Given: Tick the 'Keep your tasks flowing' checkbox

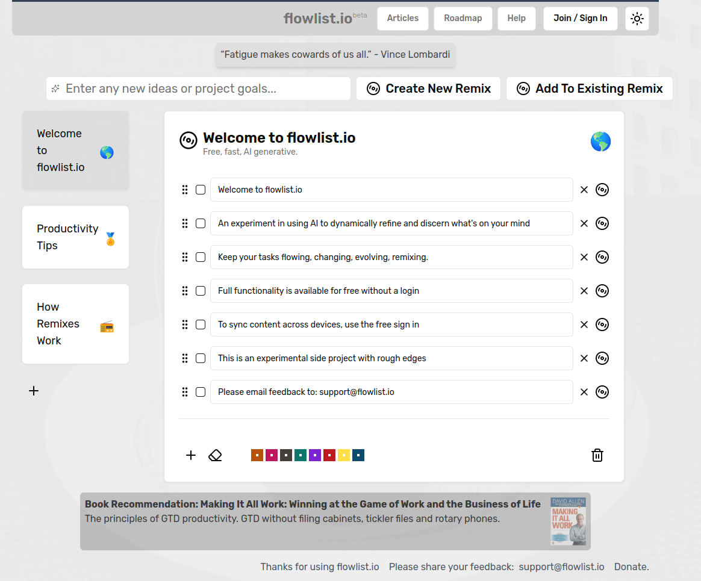Looking at the screenshot, I should [x=201, y=257].
